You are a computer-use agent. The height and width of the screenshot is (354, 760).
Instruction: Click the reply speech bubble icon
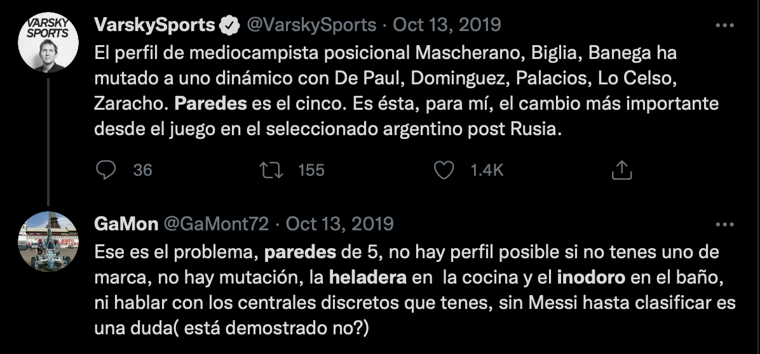click(x=107, y=169)
